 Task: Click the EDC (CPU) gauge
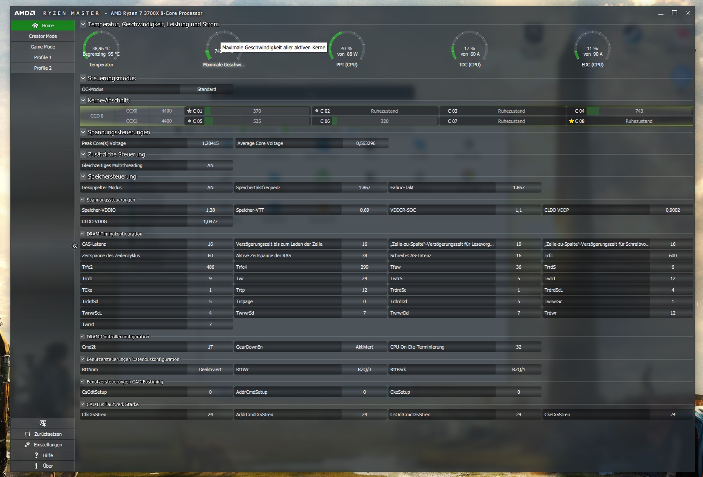pos(592,48)
